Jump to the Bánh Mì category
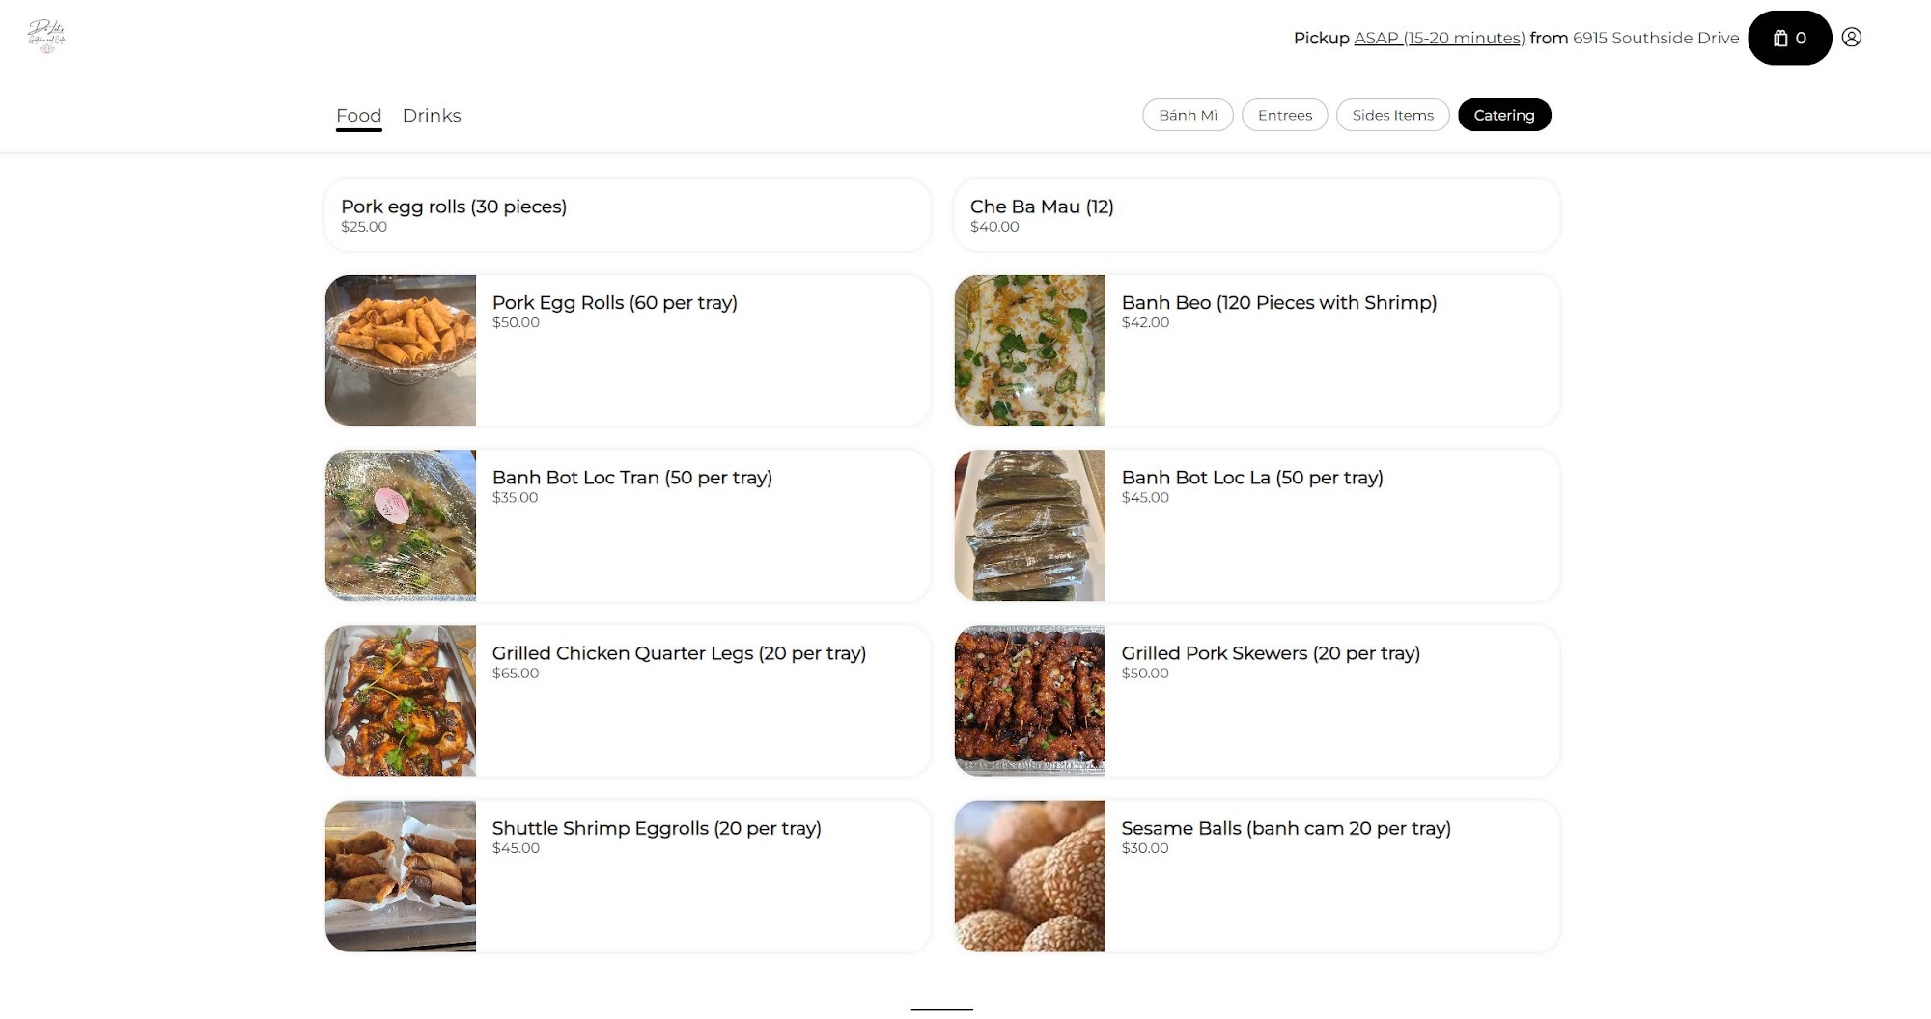The height and width of the screenshot is (1019, 1931). pos(1188,115)
